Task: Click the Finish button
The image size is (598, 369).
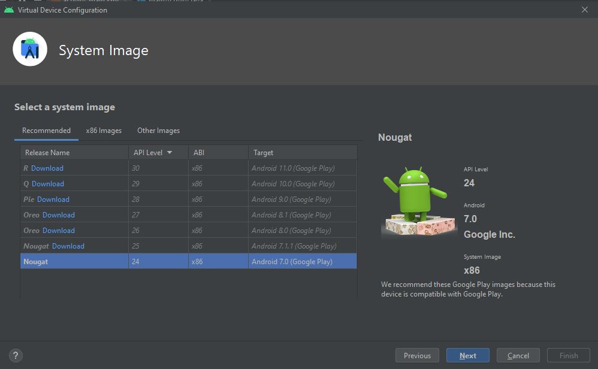Action: pyautogui.click(x=569, y=356)
